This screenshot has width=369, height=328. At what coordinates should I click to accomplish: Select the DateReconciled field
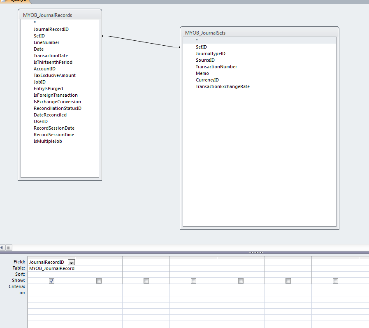(x=60, y=115)
